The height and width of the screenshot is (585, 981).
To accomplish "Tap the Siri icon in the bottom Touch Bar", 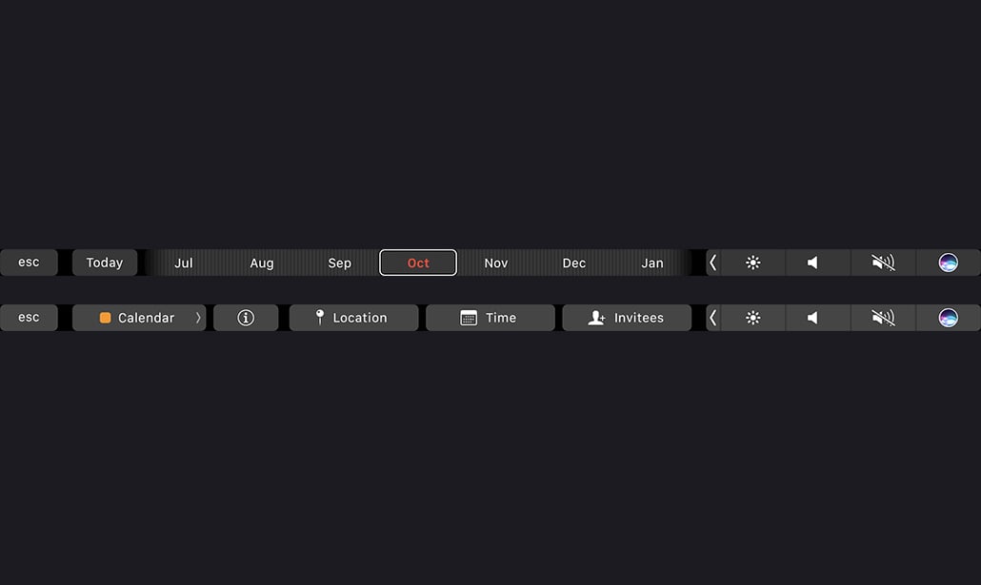I will [x=948, y=318].
